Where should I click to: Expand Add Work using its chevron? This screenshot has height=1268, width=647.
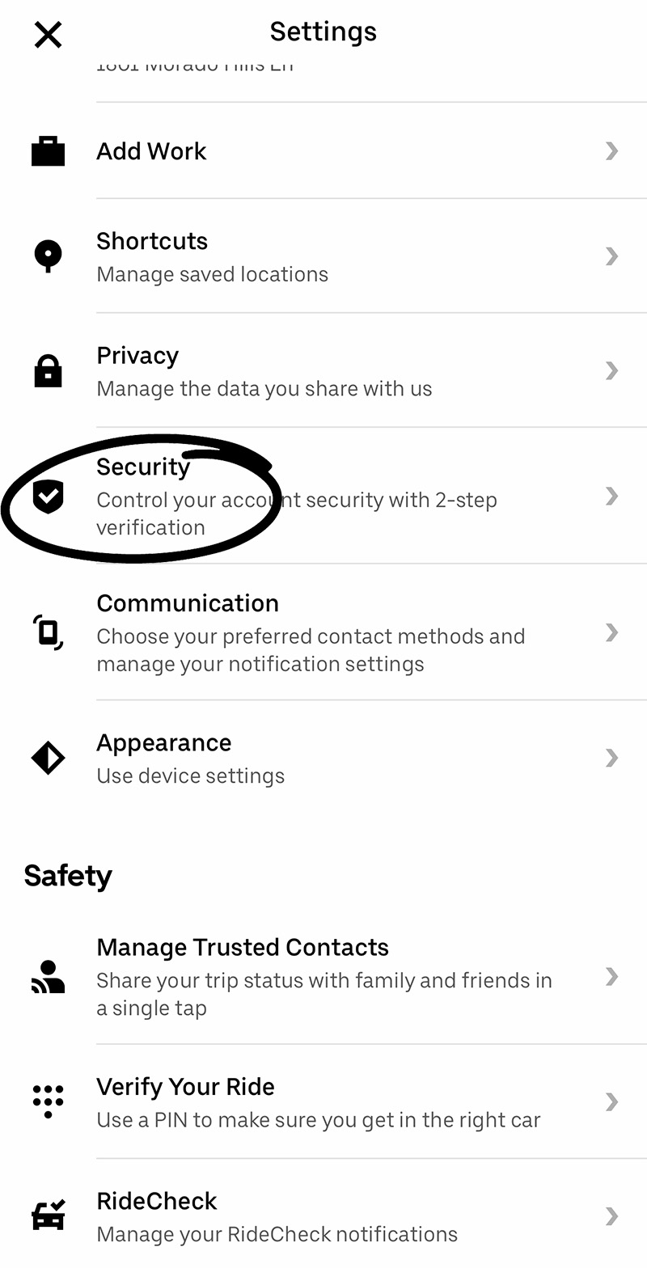612,151
